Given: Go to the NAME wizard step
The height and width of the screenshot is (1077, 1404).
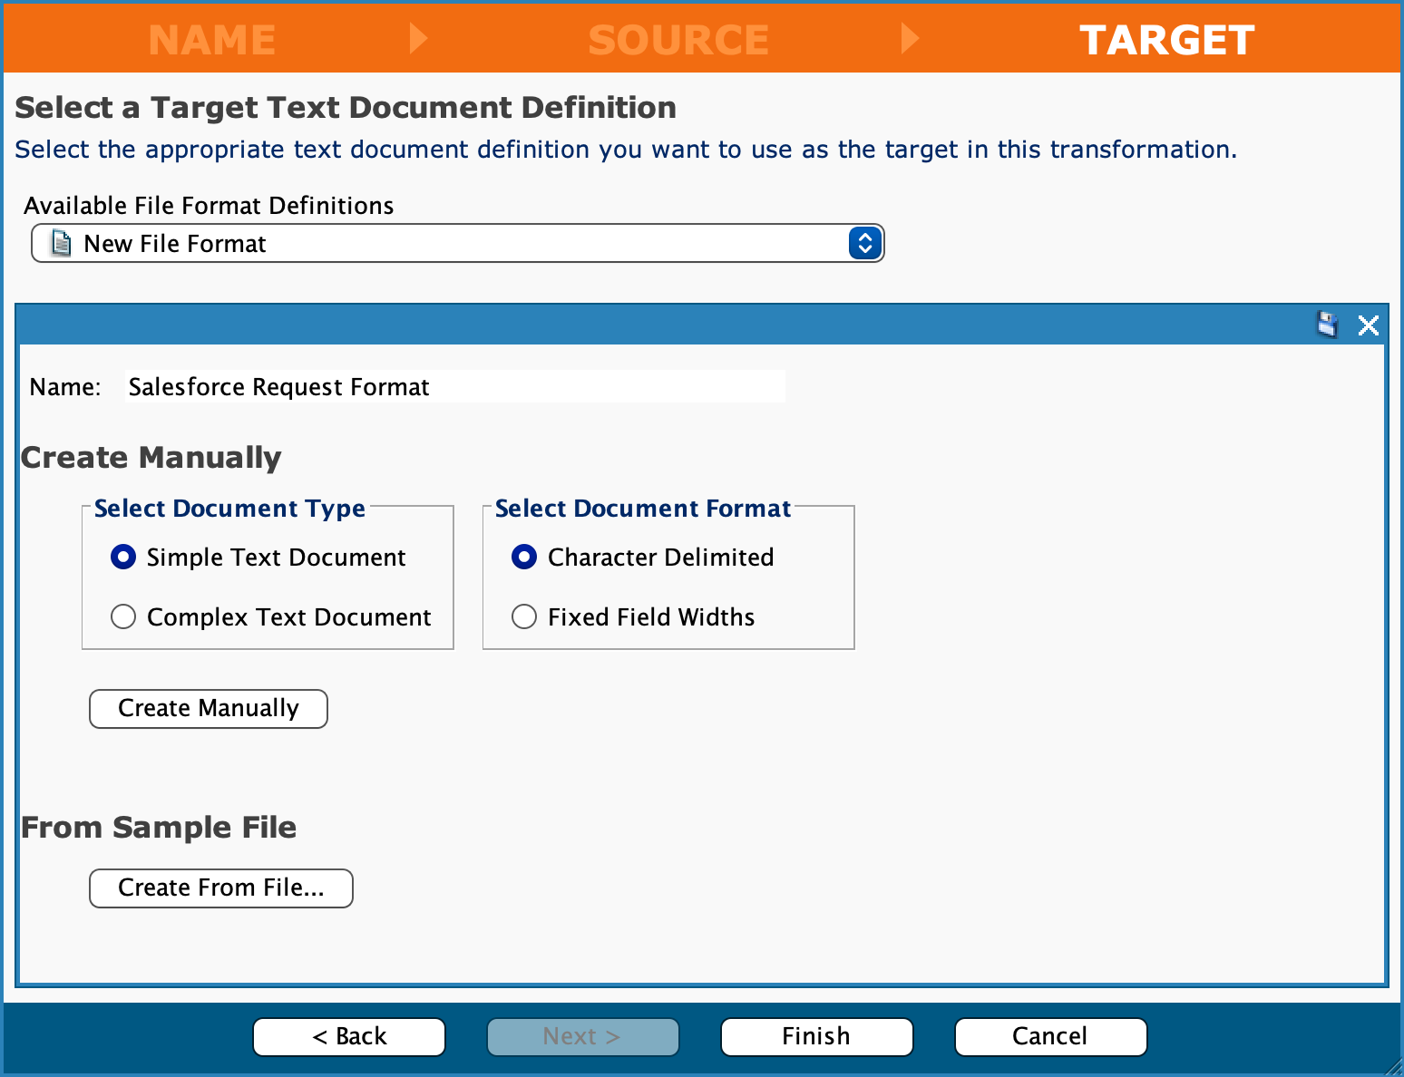Looking at the screenshot, I should 212,40.
